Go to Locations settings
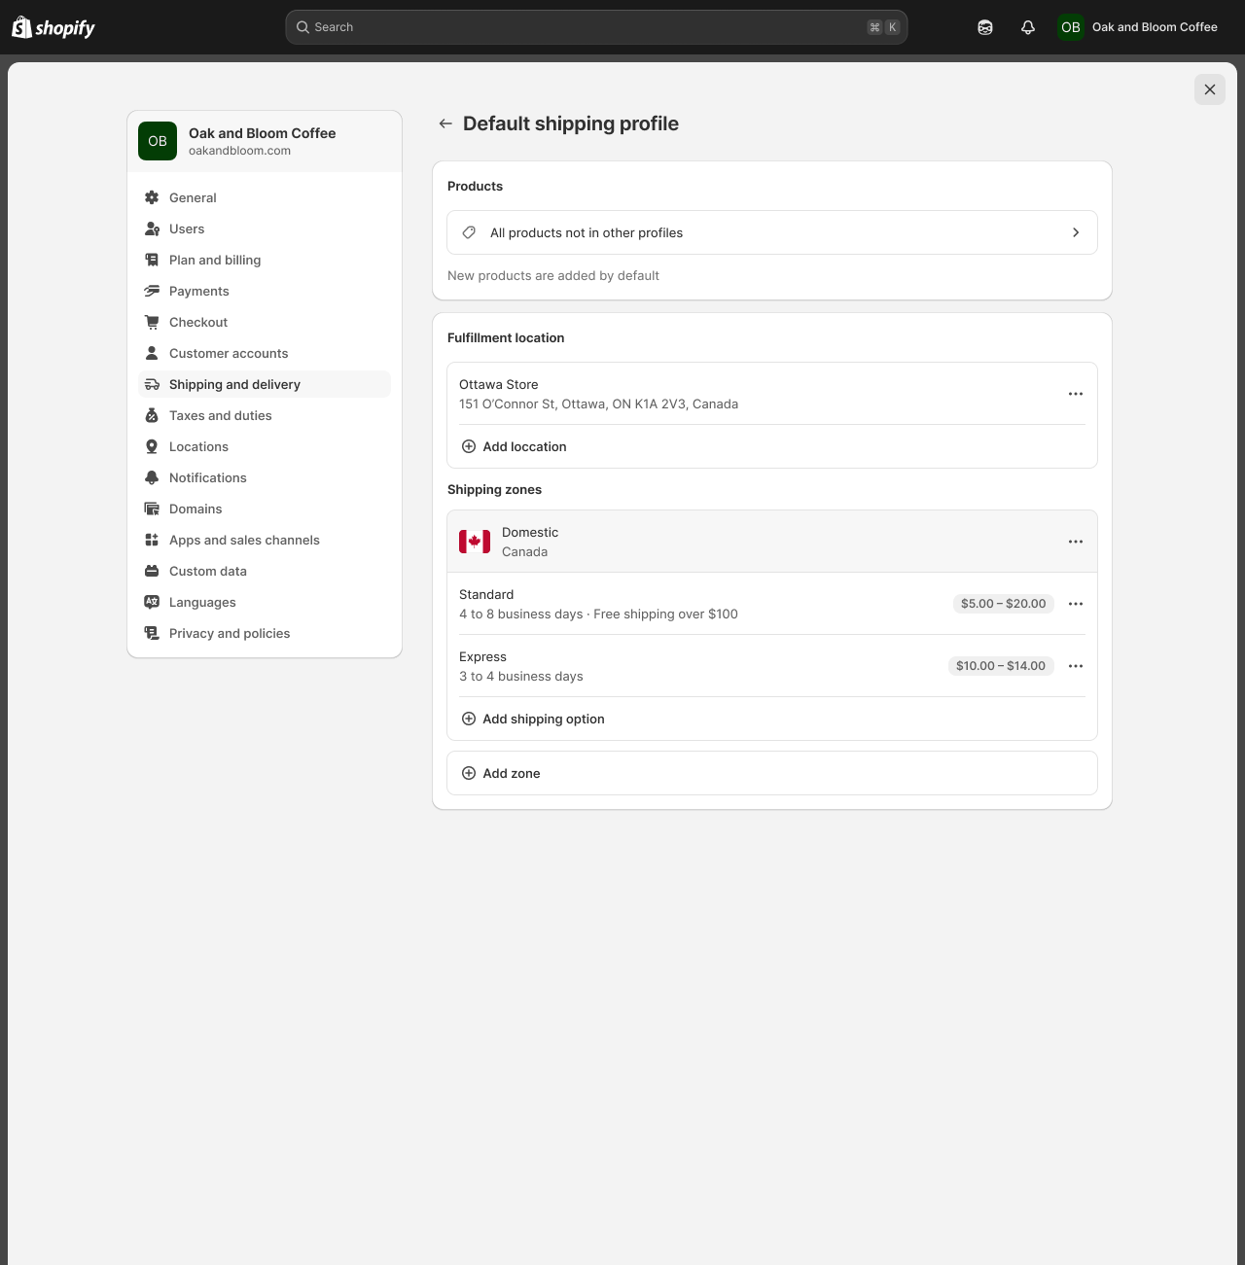1245x1265 pixels. 265,446
